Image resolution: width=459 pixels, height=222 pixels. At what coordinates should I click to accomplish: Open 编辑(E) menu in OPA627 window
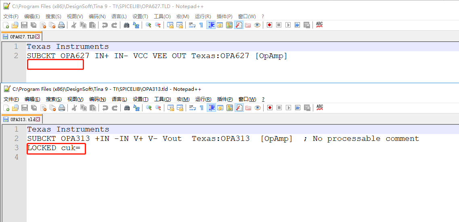[32, 17]
